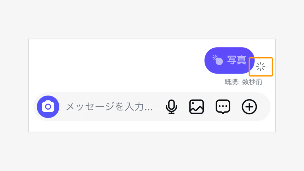
Task: Browse saved images with the gallery icon
Action: pyautogui.click(x=197, y=107)
